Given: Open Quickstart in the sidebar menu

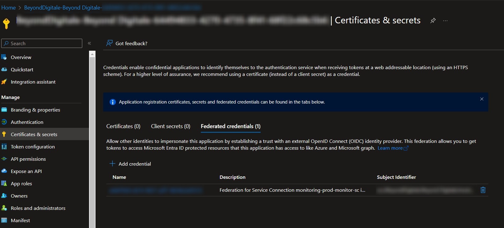Looking at the screenshot, I should click(22, 69).
